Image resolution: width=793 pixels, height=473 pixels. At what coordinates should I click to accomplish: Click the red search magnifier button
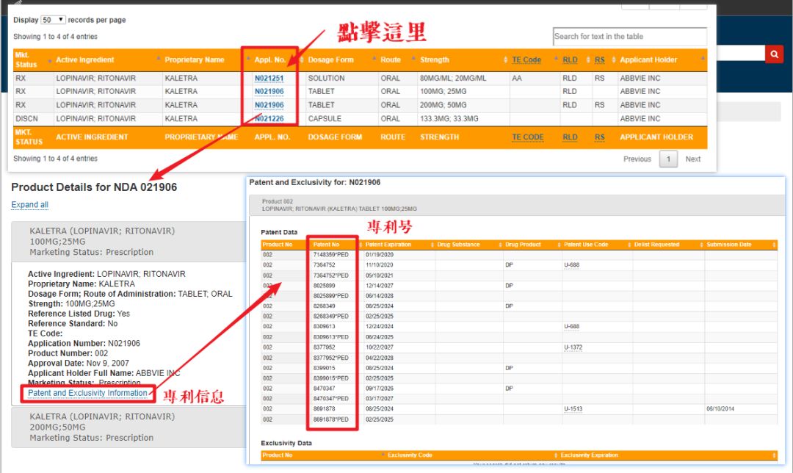coord(774,54)
